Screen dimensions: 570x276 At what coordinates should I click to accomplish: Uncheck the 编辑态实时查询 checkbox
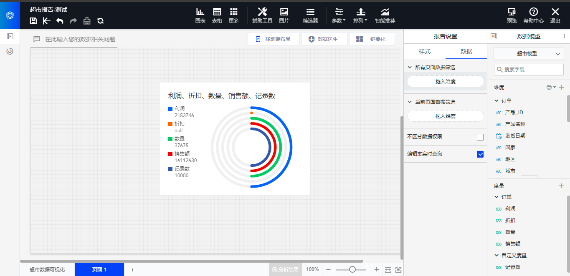click(x=480, y=154)
